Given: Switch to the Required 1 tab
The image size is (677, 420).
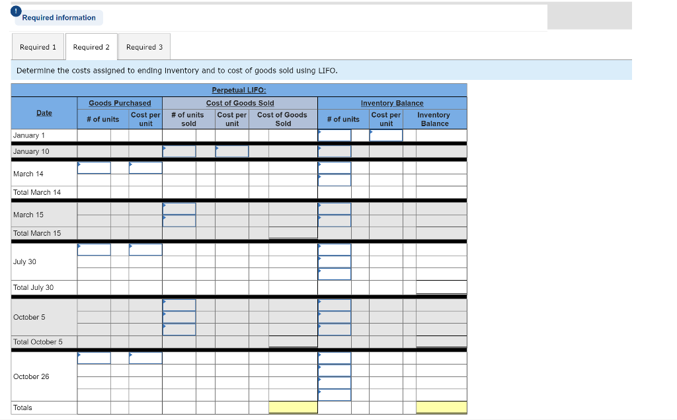Looking at the screenshot, I should click(38, 47).
